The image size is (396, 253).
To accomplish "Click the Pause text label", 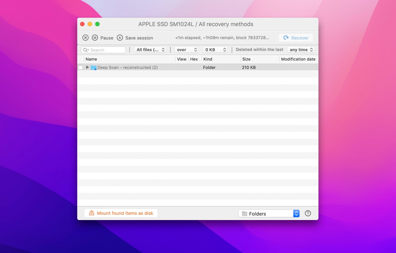I will pyautogui.click(x=107, y=38).
